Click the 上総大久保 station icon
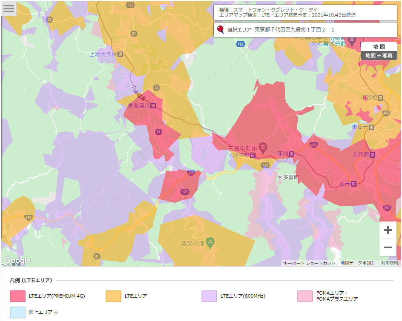Viewport: 402px width, 321px height. click(x=121, y=54)
